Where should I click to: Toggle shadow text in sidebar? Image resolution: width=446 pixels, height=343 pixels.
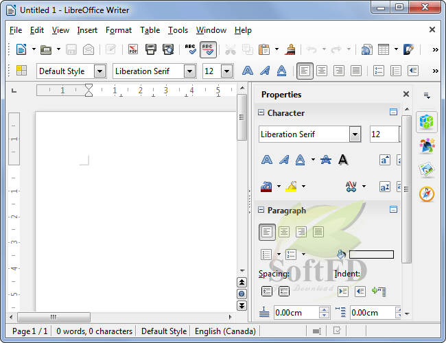[343, 160]
